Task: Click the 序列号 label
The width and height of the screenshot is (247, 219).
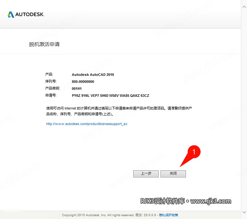Action: click(x=51, y=82)
